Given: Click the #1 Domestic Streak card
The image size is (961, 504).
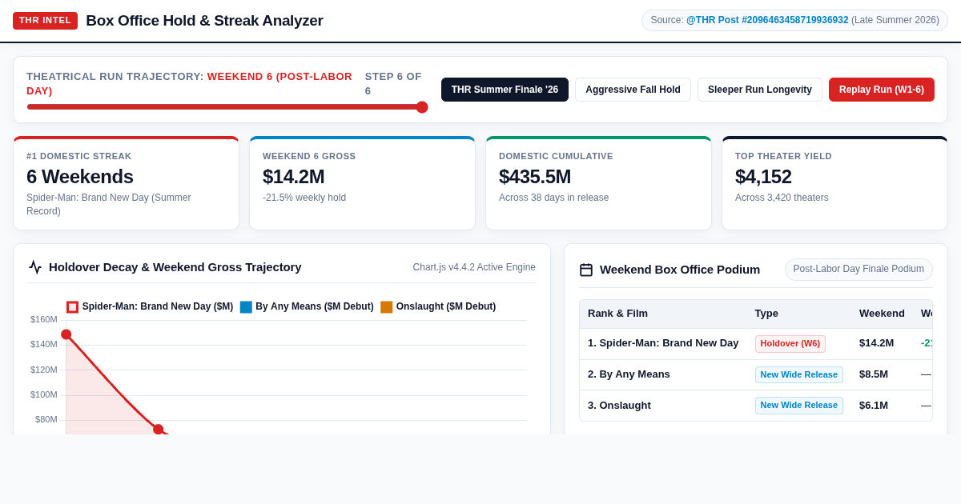Looking at the screenshot, I should 127,183.
